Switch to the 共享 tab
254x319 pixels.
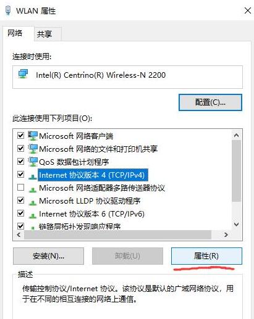[x=44, y=34]
